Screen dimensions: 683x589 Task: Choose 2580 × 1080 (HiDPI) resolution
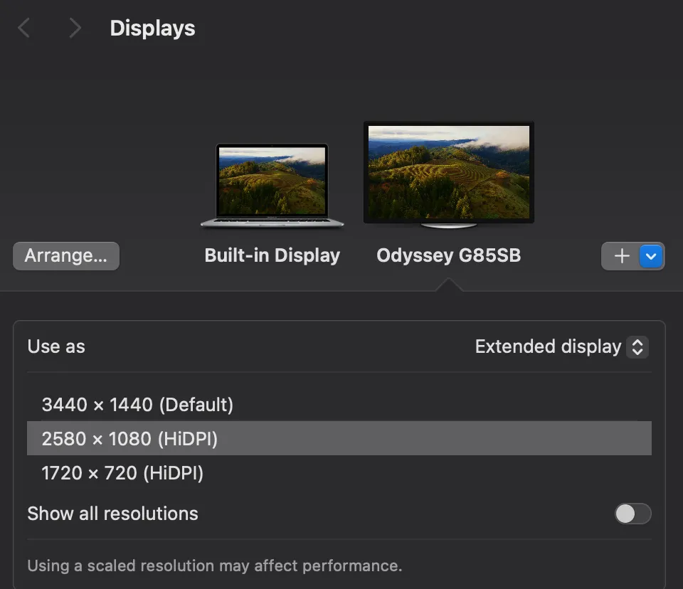tap(339, 438)
